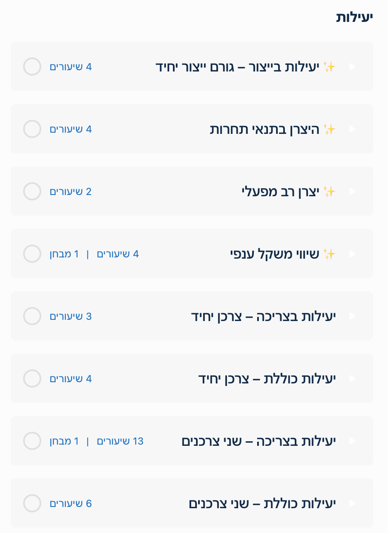The image size is (388, 533).
Task: Click the יעילות section heading
Action: pos(354,17)
